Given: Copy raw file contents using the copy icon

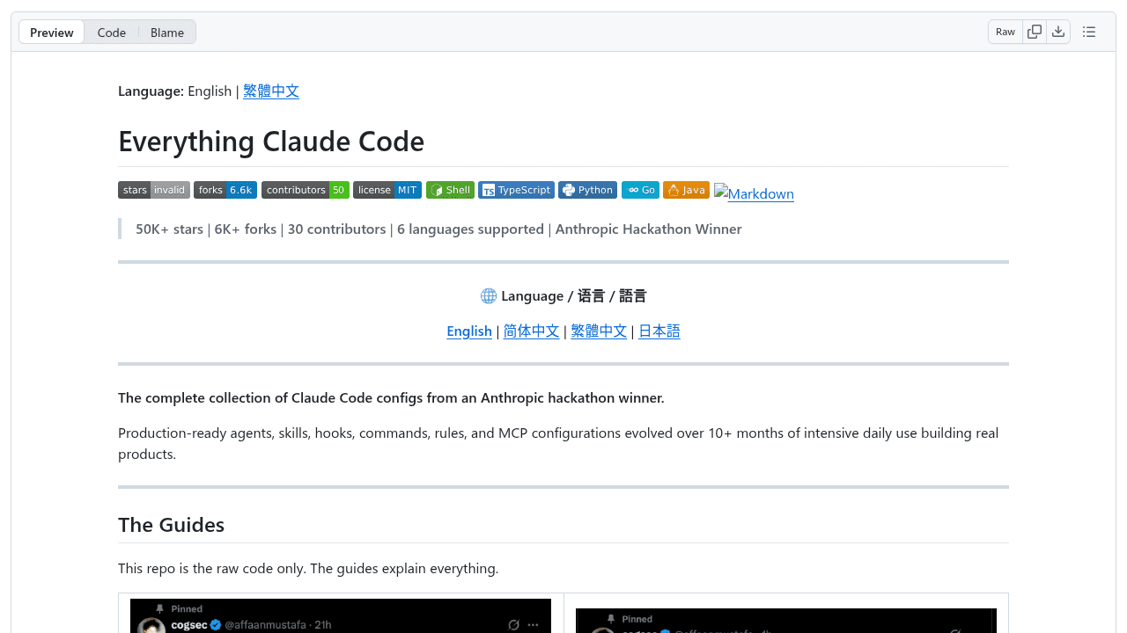Looking at the screenshot, I should [1035, 31].
